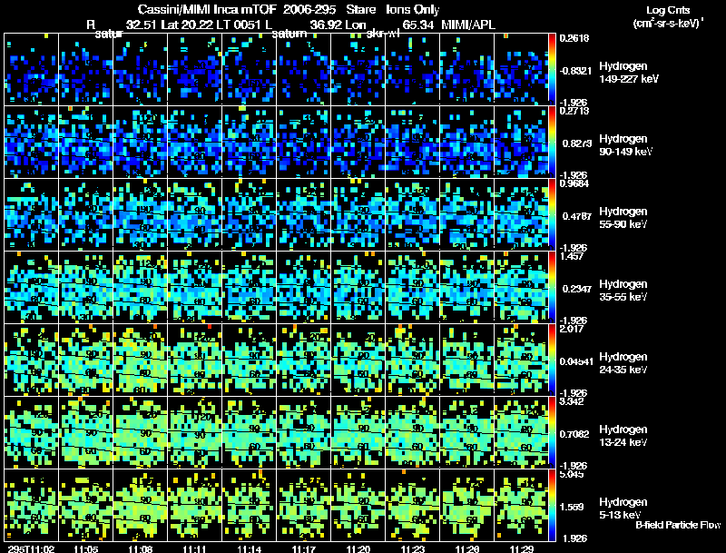The width and height of the screenshot is (726, 553).
Task: Click the 65.34 longitude value
Action: coord(418,25)
